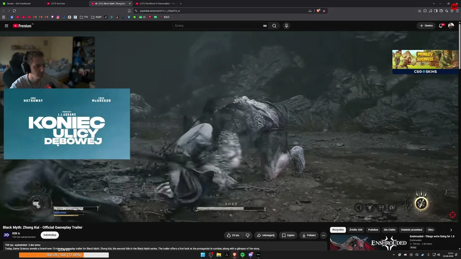Like the video with 25 tys. likes
This screenshot has height=259, width=461.
233,235
